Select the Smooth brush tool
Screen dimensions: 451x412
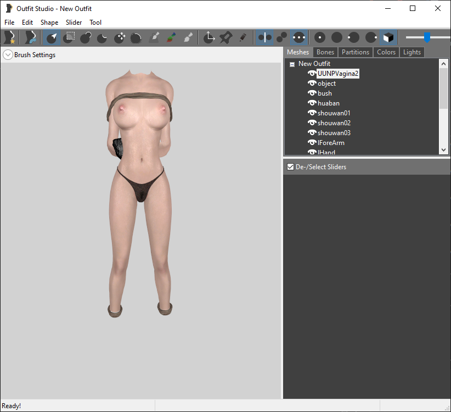click(136, 37)
